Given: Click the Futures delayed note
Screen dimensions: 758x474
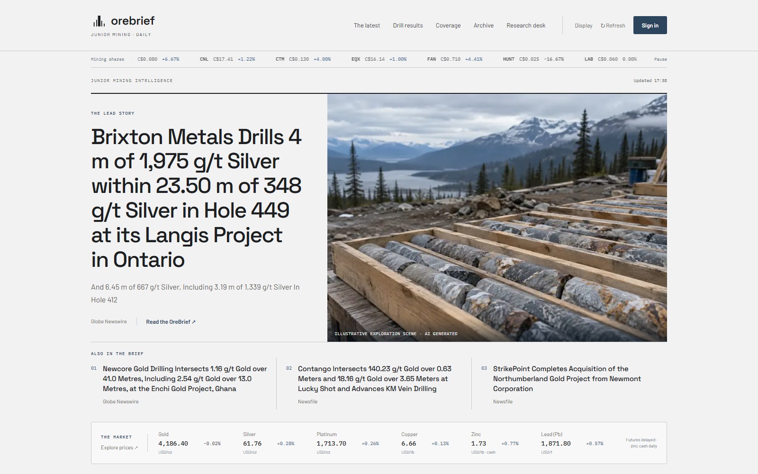Looking at the screenshot, I should 641,443.
